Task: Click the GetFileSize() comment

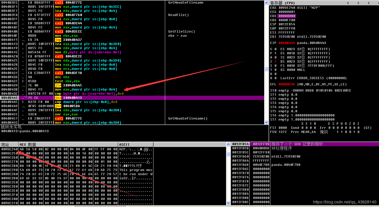Action: [182, 32]
